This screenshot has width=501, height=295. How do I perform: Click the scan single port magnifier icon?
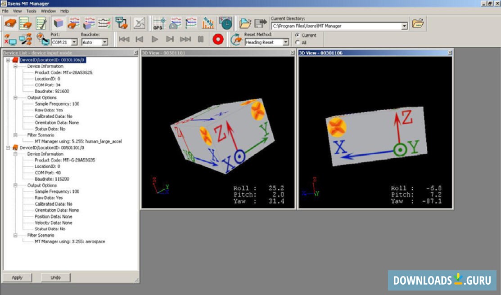click(42, 40)
